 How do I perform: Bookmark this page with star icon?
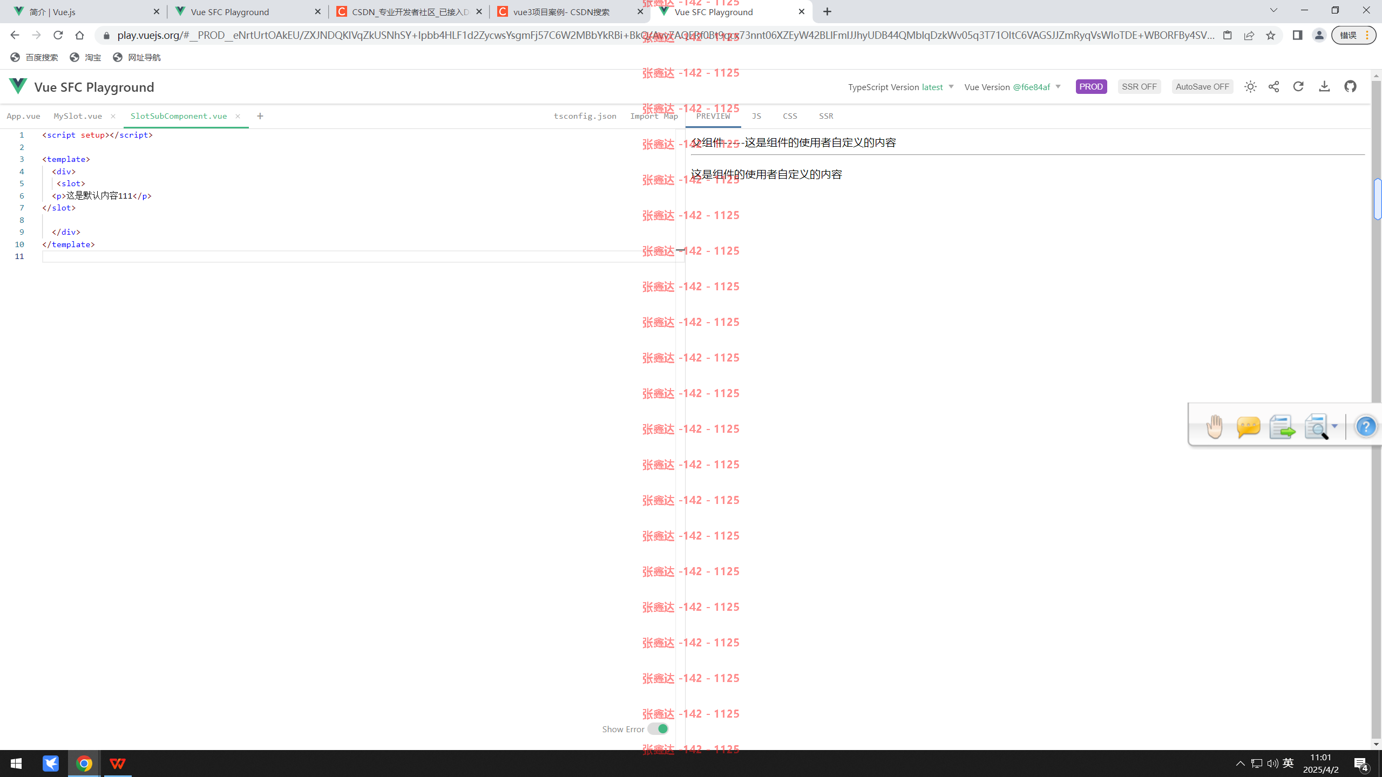pyautogui.click(x=1270, y=35)
